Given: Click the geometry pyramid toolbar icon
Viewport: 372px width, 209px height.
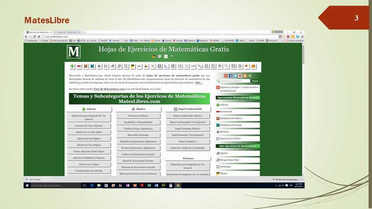Looking at the screenshot, I should click(x=146, y=66).
